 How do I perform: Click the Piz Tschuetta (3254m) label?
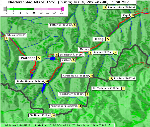point(106,88)
